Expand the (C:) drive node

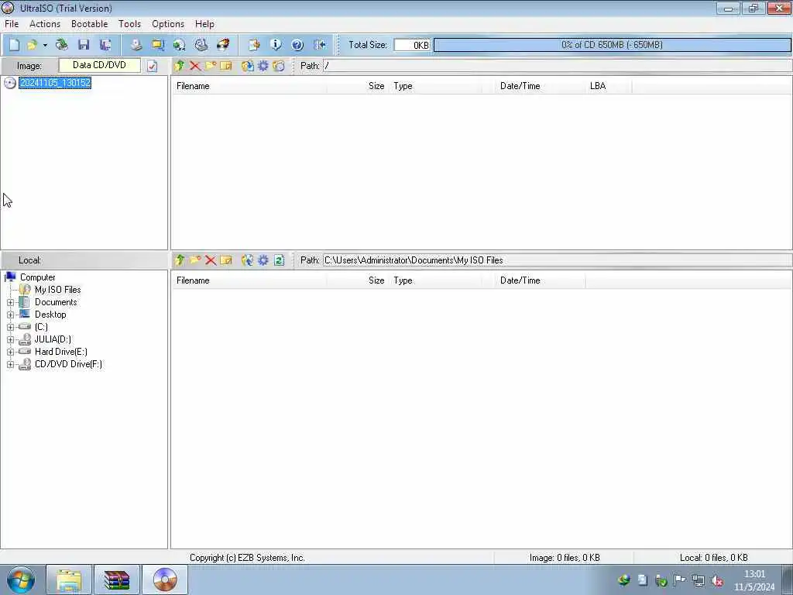point(10,328)
